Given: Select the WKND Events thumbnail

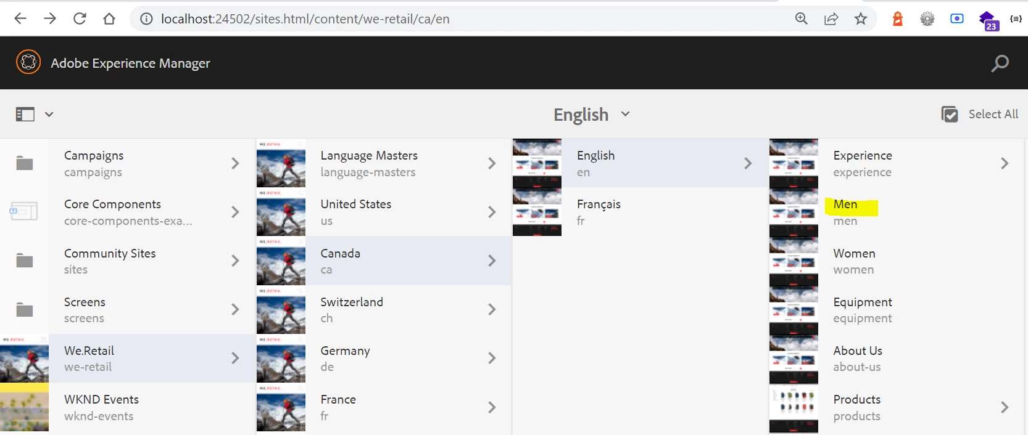Looking at the screenshot, I should coord(24,407).
